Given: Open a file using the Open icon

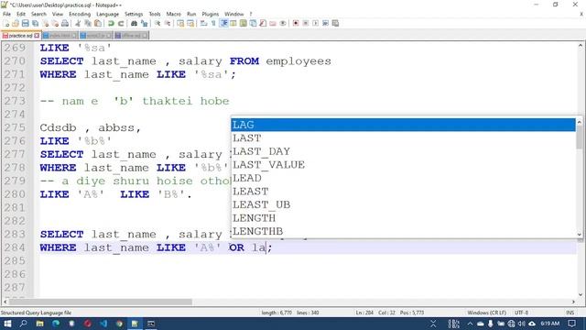Looking at the screenshot, I should 16,23.
